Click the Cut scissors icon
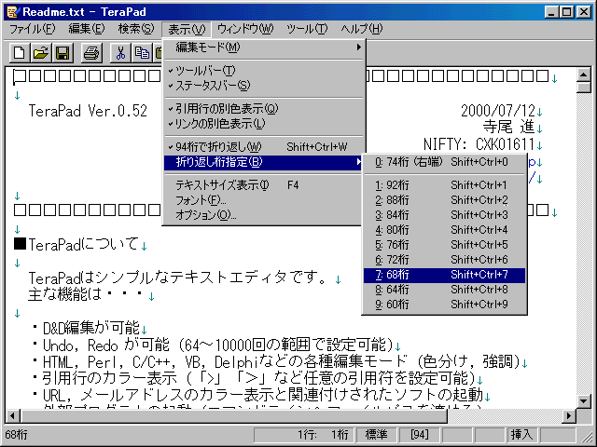Viewport: 597px width, 447px height. [120, 53]
